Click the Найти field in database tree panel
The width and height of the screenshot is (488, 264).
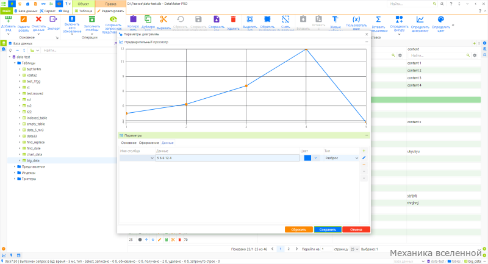point(78,51)
